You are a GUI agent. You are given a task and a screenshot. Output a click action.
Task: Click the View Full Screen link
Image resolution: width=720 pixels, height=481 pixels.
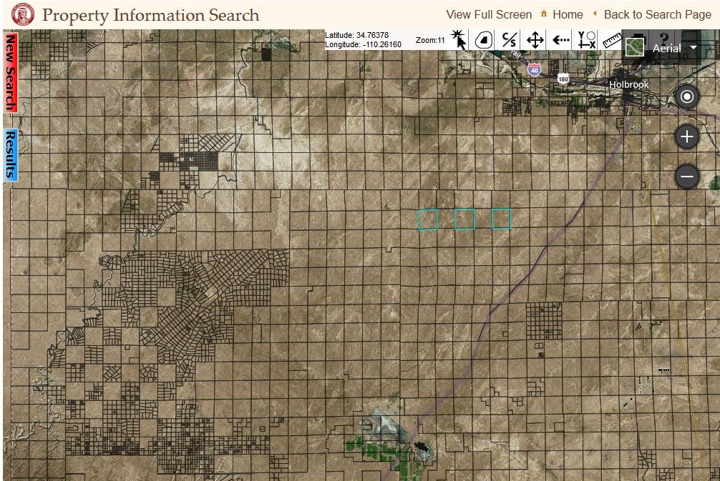(x=489, y=15)
